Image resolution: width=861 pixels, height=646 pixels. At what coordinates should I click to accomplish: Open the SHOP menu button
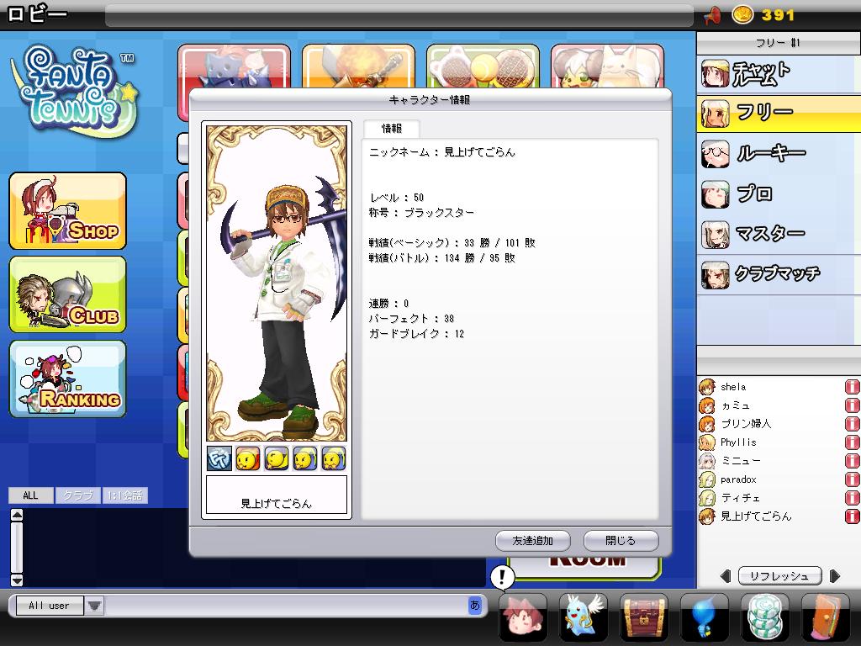tap(68, 211)
